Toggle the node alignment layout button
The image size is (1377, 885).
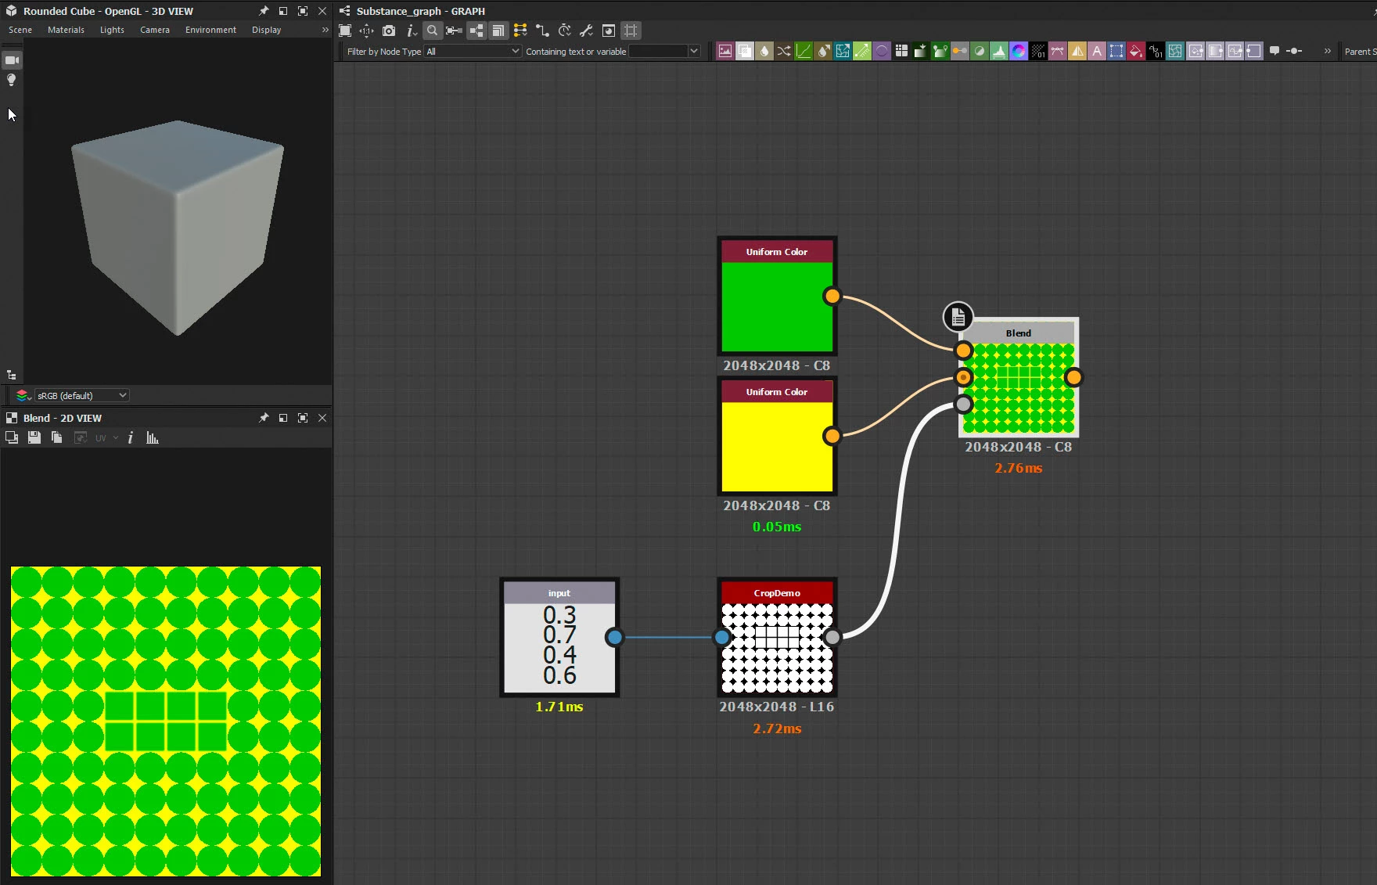pyautogui.click(x=476, y=31)
